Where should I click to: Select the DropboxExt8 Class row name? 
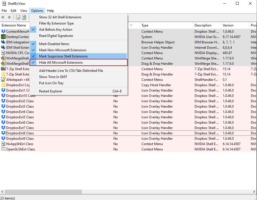pos(20,133)
